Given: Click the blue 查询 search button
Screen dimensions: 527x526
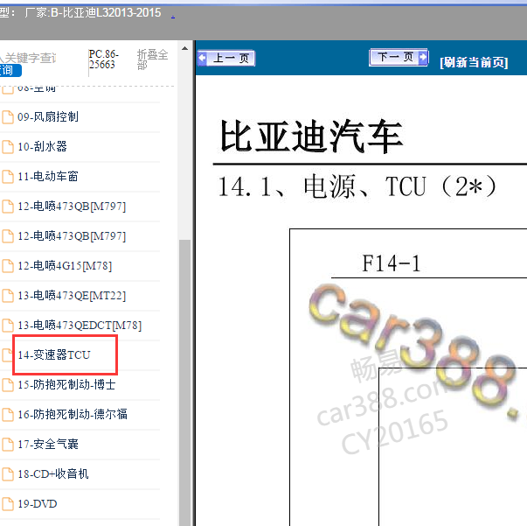Looking at the screenshot, I should point(10,70).
